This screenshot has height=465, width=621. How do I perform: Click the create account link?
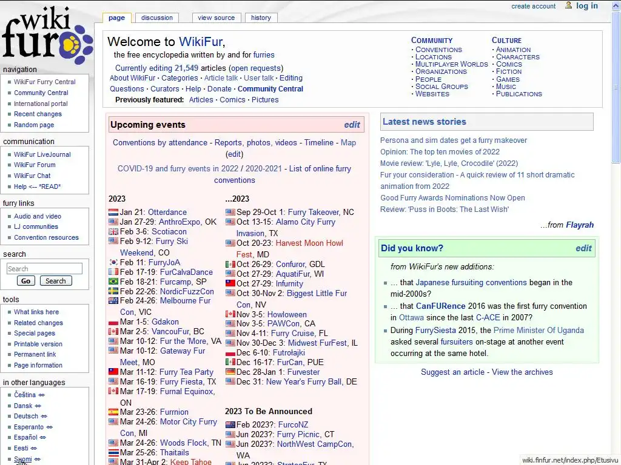(534, 6)
